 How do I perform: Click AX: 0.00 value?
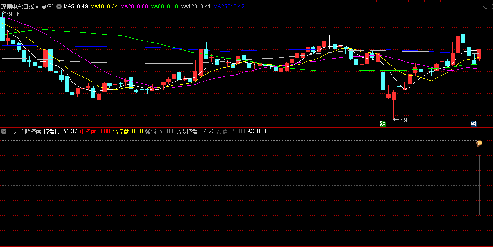click(x=258, y=131)
